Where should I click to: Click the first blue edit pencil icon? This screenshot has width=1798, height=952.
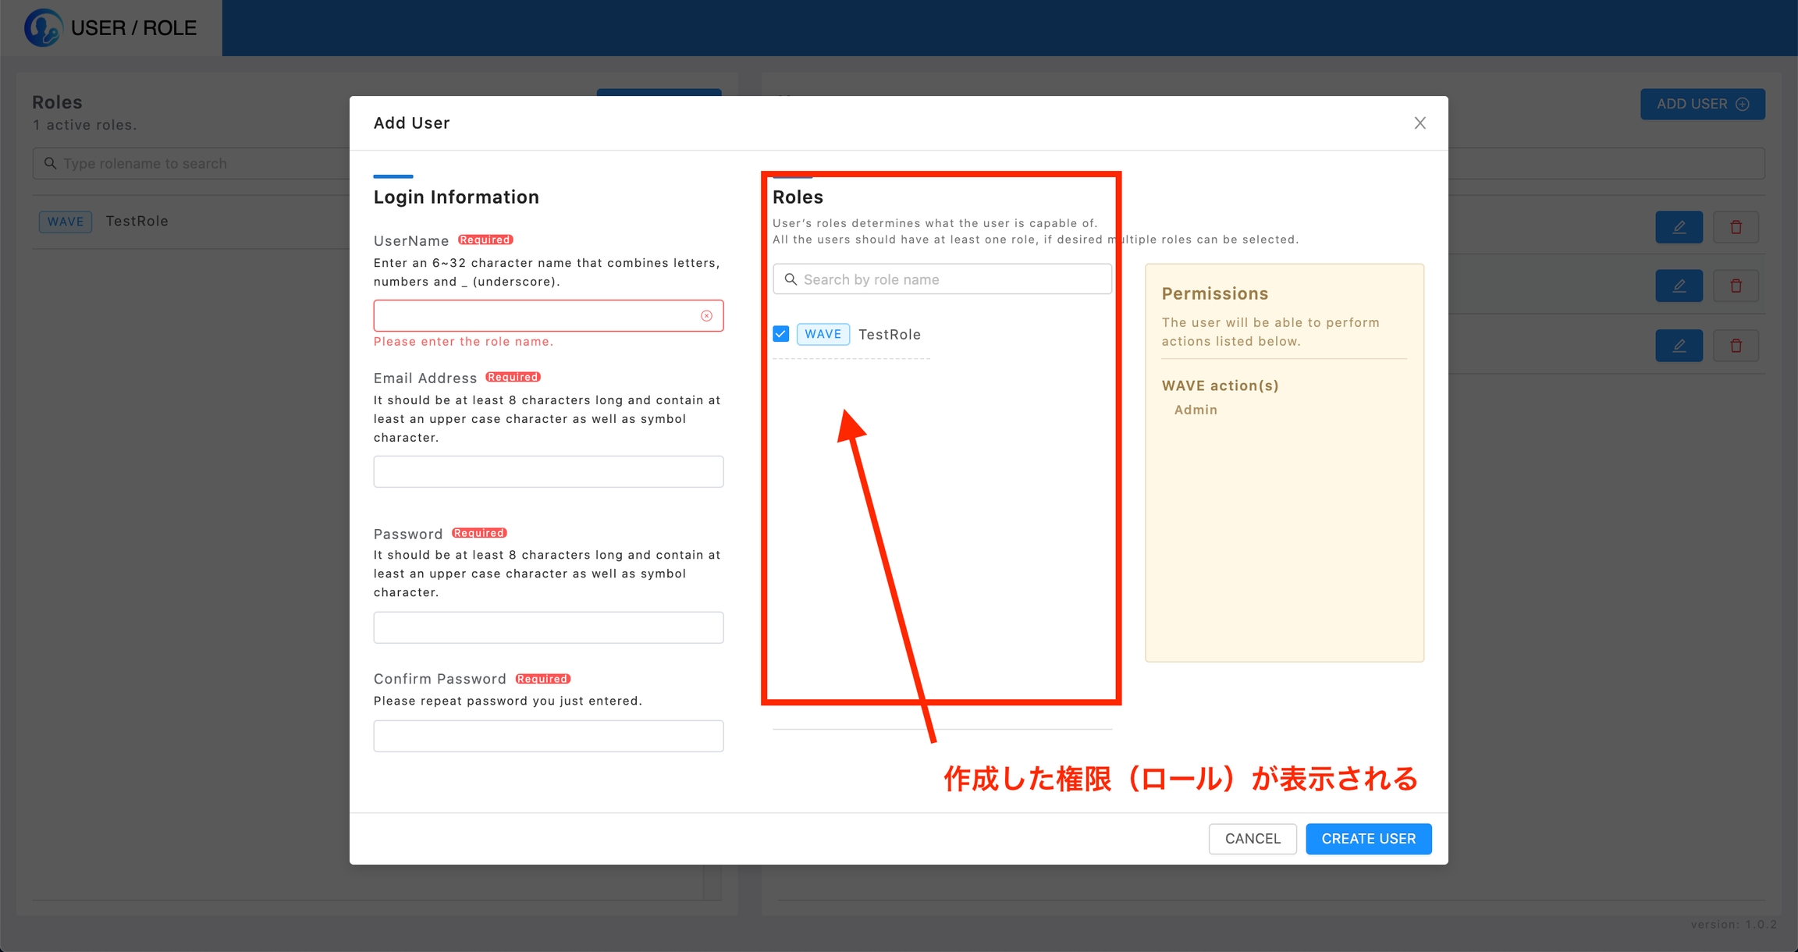pos(1679,227)
